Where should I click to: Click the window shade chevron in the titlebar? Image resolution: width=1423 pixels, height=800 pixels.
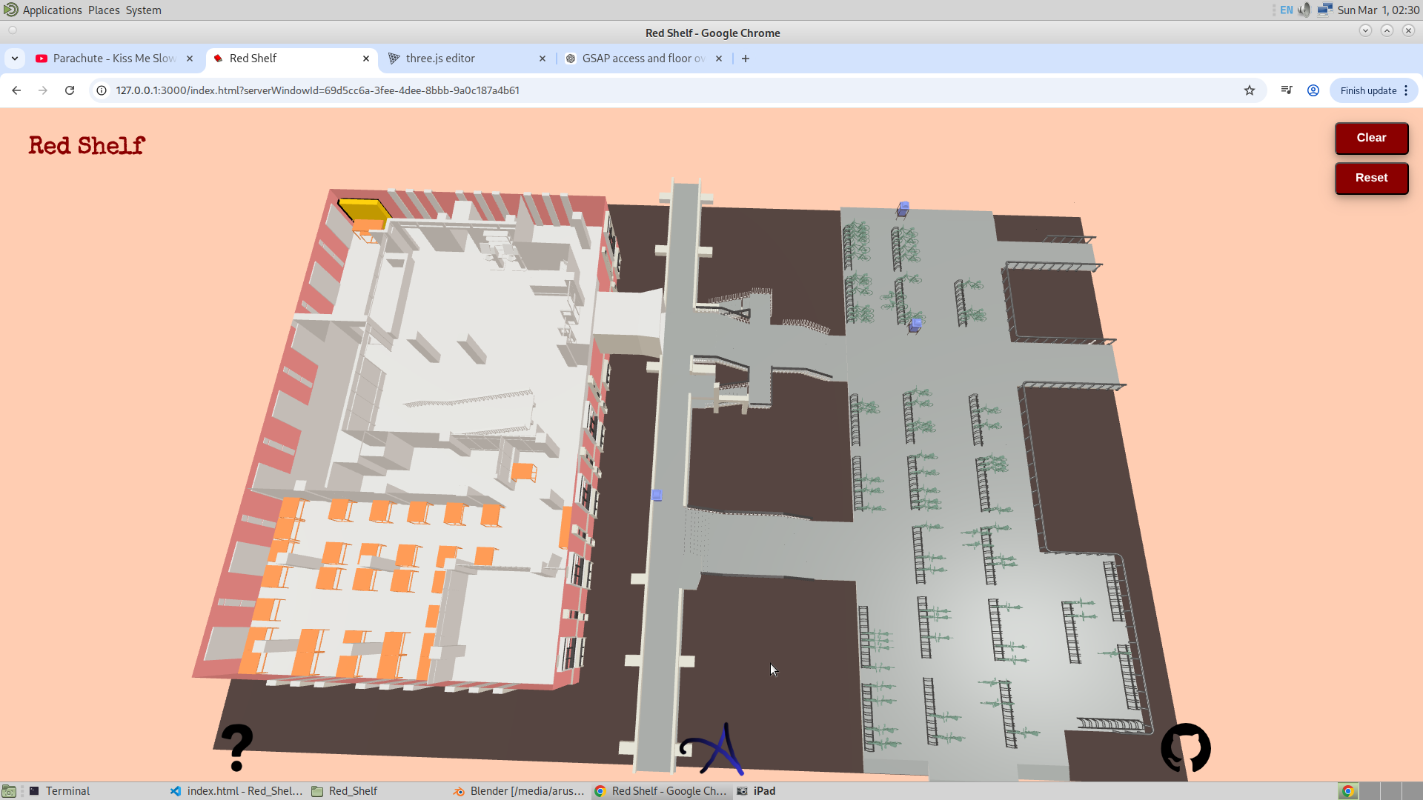pyautogui.click(x=1366, y=30)
